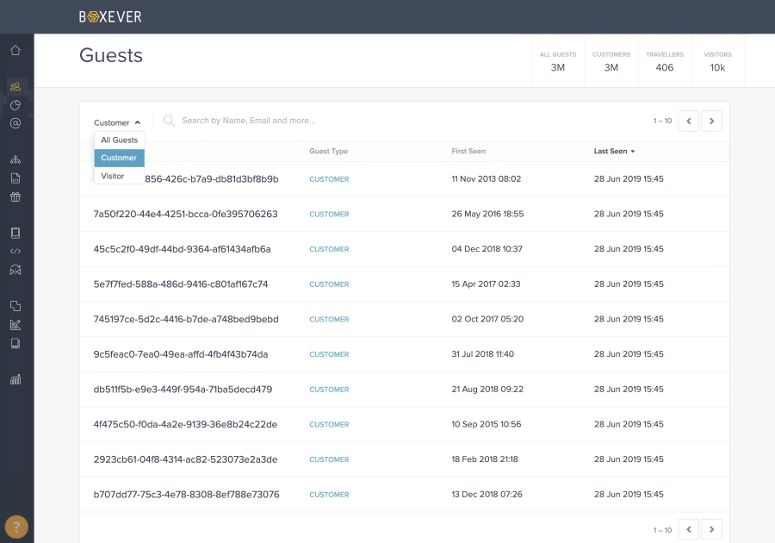The image size is (775, 543).
Task: Open the hierarchy flow icon in sidebar
Action: point(15,159)
